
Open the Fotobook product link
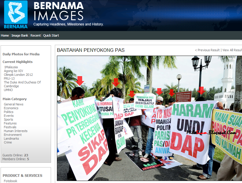pos(11,181)
